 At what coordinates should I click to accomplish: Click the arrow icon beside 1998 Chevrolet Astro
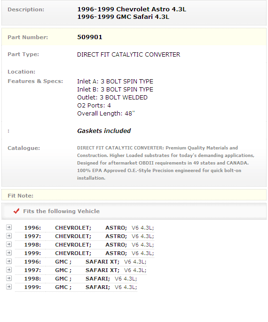(9, 244)
